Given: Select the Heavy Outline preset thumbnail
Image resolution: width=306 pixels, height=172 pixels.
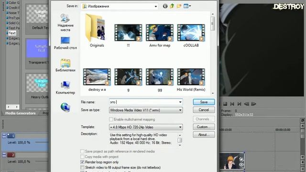Looking at the screenshot, I should [37, 83].
